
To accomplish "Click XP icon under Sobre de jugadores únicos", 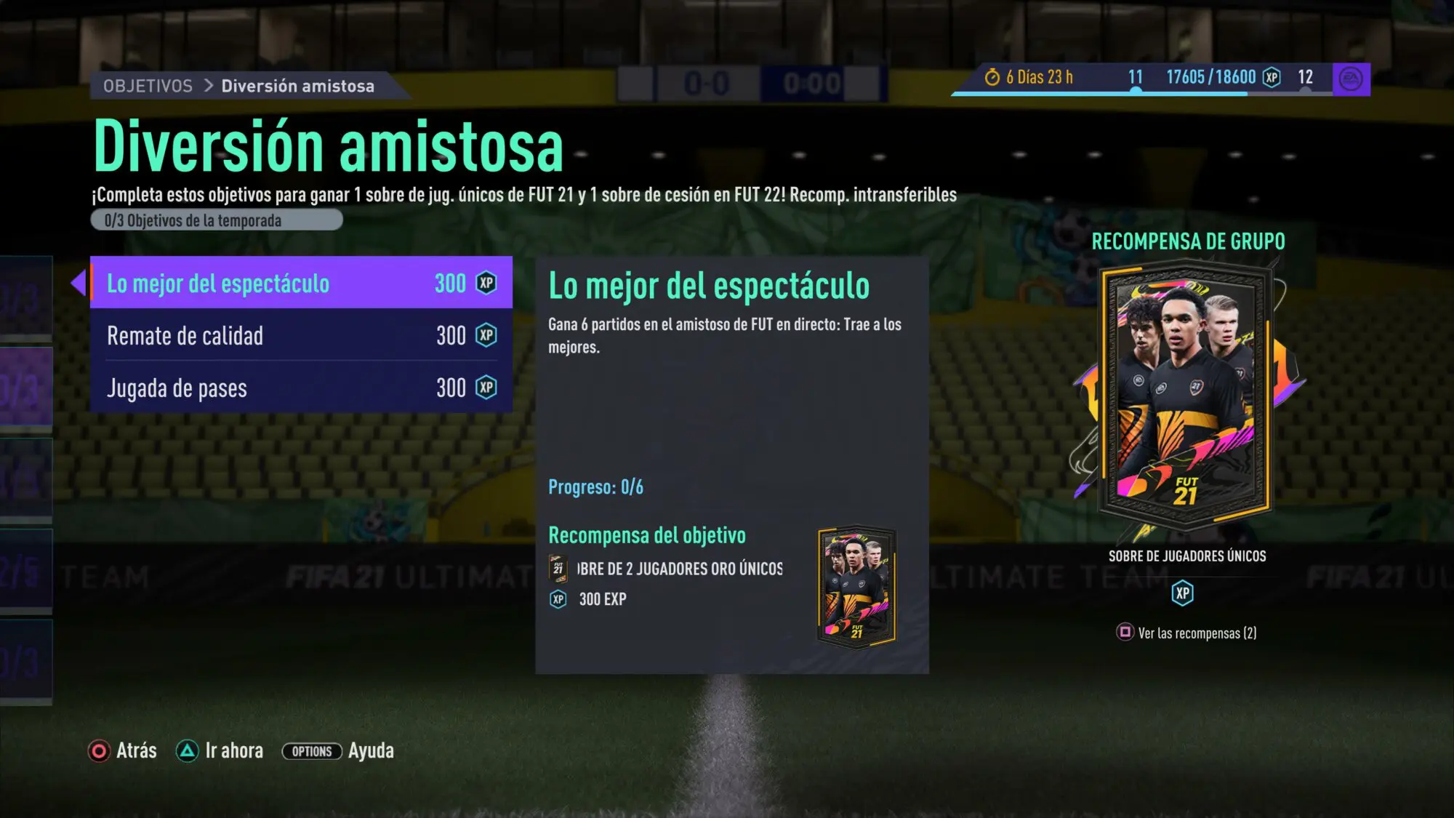I will click(x=1183, y=593).
